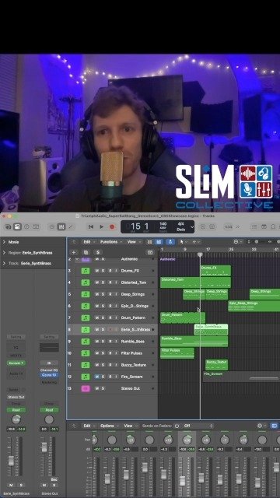Adjust the Stereo Out inspector volume fader
Image resolution: width=280 pixels, height=498 pixels.
click(x=44, y=447)
